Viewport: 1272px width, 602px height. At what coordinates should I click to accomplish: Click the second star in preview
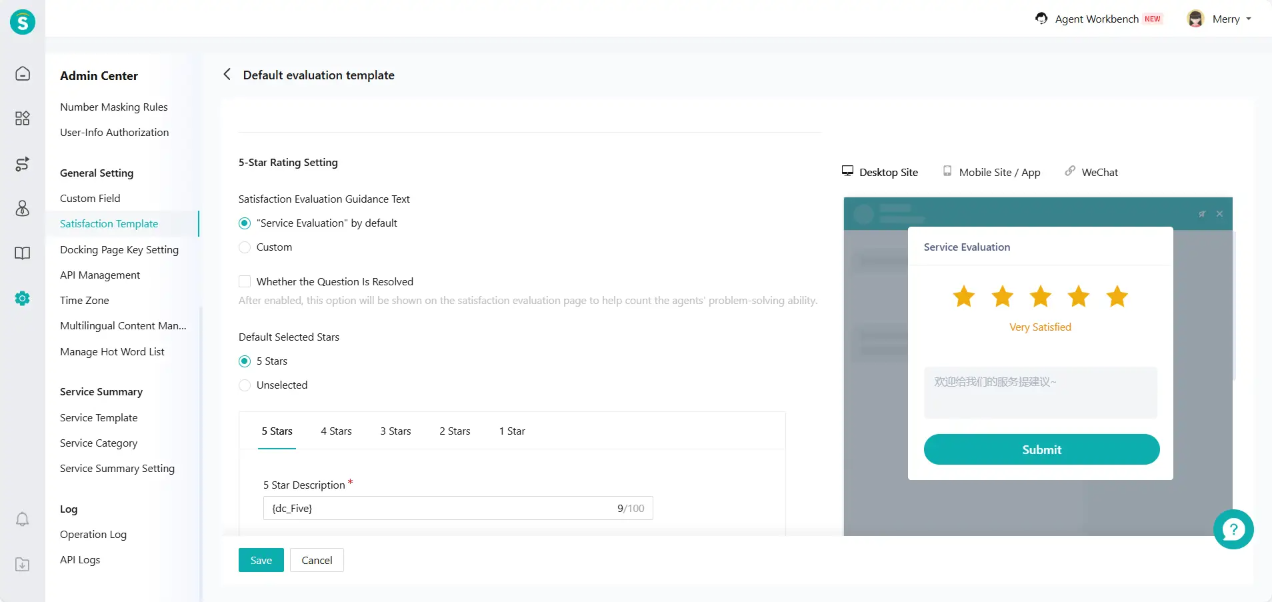(1003, 296)
